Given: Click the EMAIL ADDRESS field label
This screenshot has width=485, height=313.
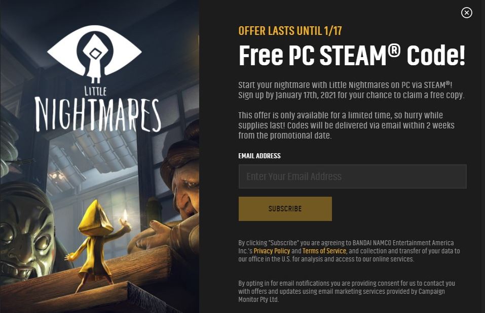Looking at the screenshot, I should 259,156.
